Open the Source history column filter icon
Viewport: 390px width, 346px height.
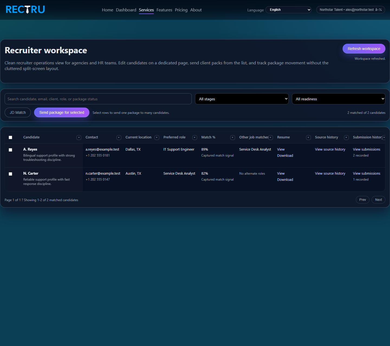pos(346,137)
